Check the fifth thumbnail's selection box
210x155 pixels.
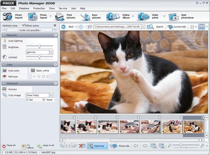160,118
